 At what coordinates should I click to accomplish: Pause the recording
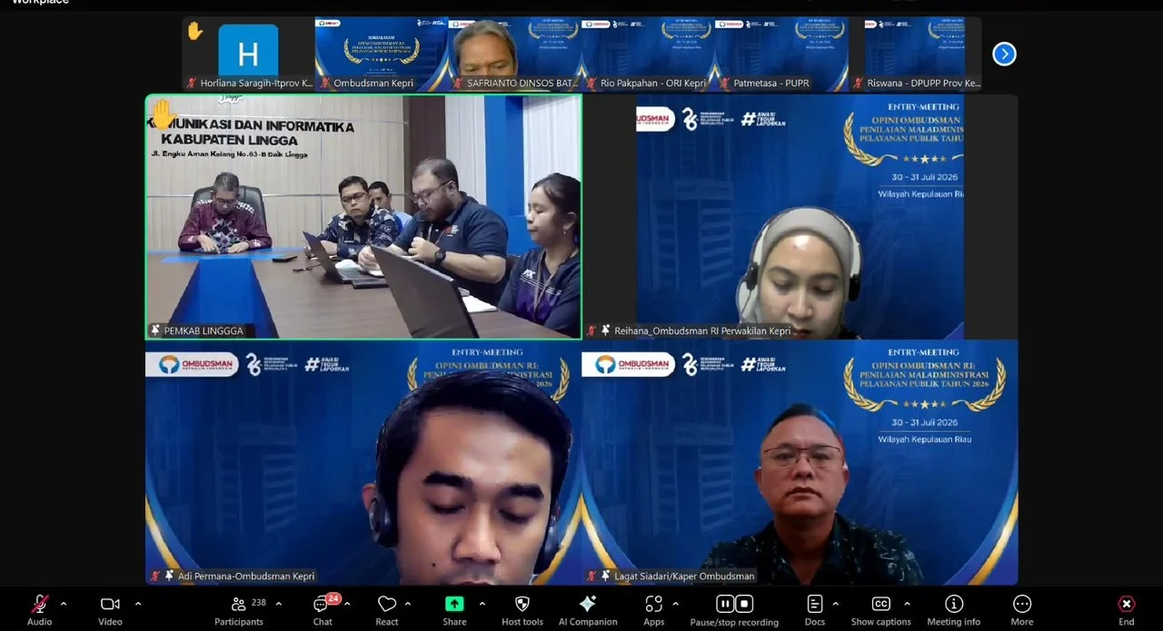[724, 604]
